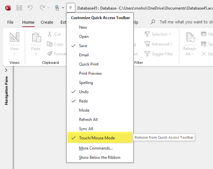
Task: Click the View design icon in ribbon
Action: (x=14, y=38)
